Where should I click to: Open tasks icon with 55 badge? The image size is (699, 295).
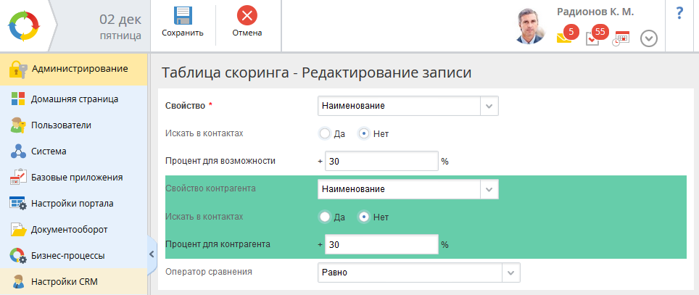coord(593,38)
